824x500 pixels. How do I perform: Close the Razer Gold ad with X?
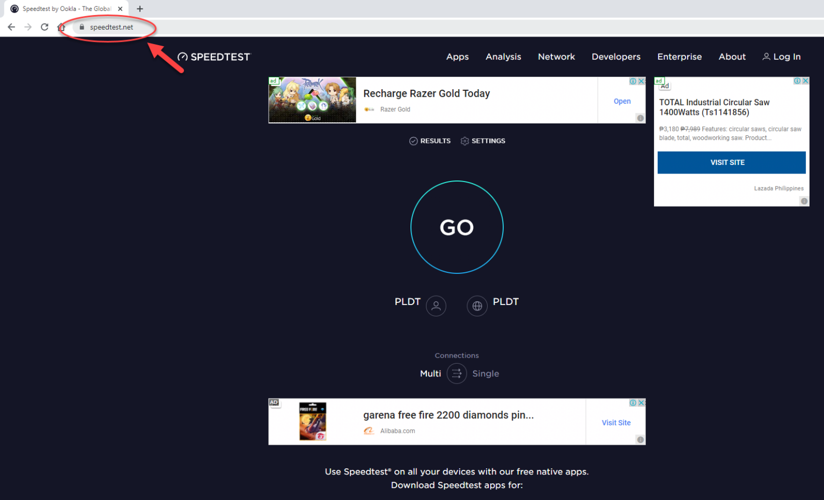pyautogui.click(x=641, y=81)
